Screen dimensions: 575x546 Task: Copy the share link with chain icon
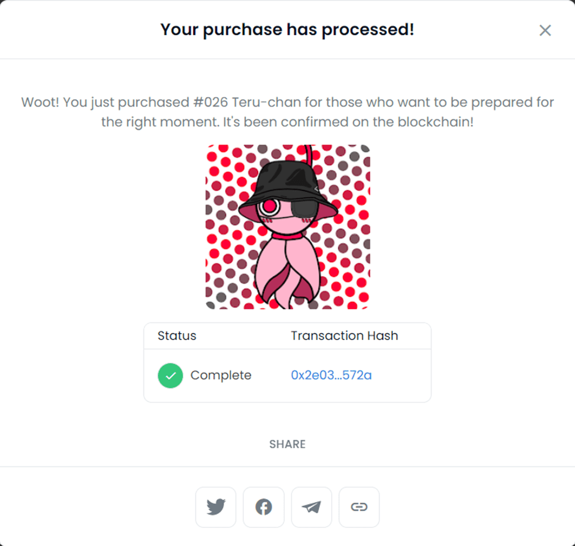359,507
